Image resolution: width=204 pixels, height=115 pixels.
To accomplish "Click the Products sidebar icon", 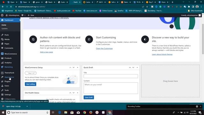I will (2, 58).
